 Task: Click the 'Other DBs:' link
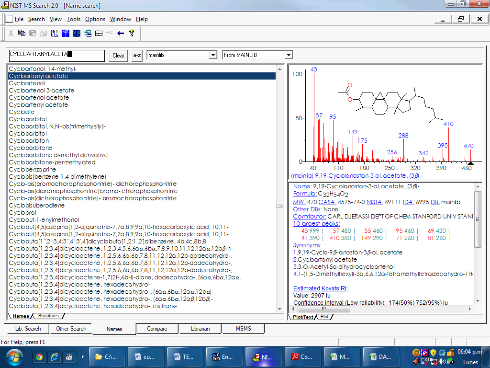(x=308, y=209)
